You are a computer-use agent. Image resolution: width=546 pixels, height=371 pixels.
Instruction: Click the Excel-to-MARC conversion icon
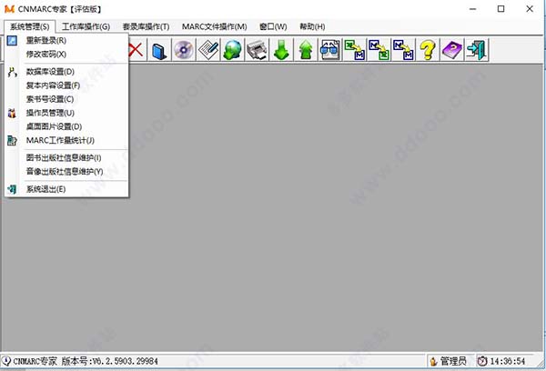tap(355, 50)
